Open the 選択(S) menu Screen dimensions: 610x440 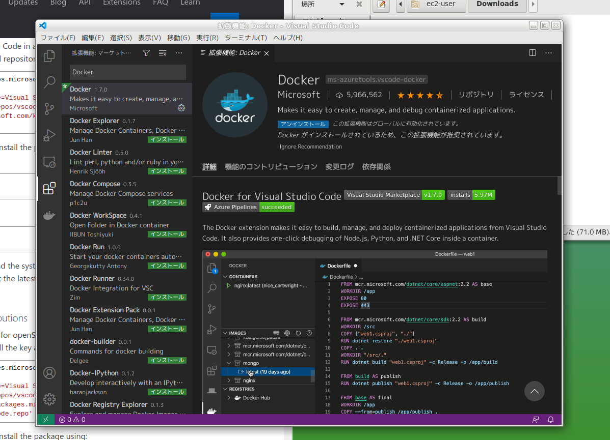pyautogui.click(x=121, y=38)
